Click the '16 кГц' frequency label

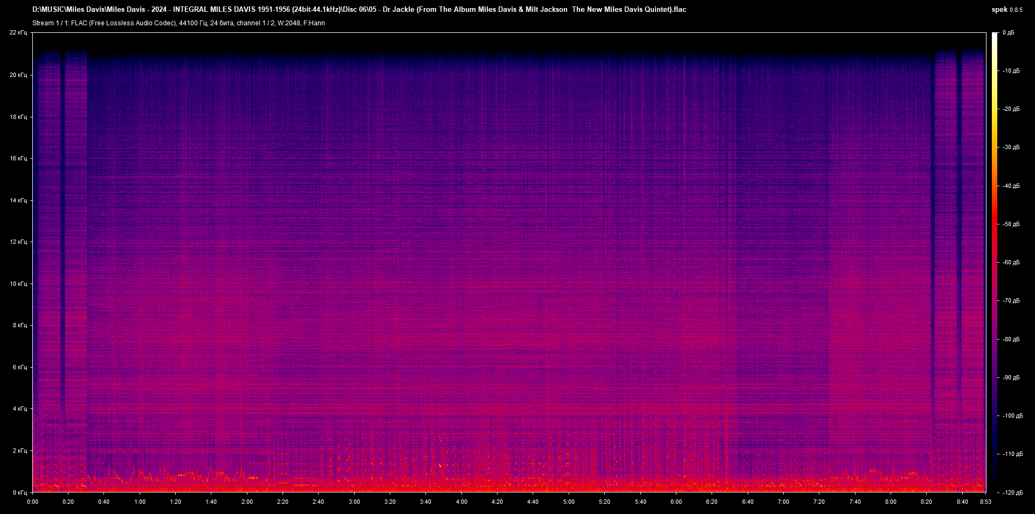18,158
